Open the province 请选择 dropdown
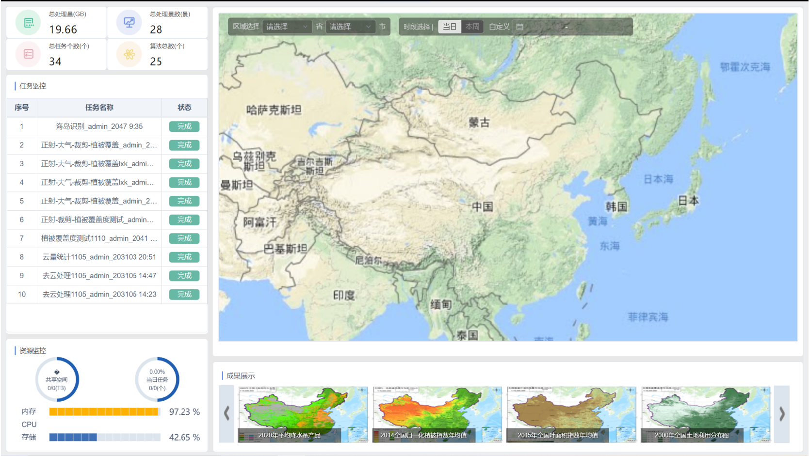Viewport: 809px width, 456px height. (x=287, y=27)
